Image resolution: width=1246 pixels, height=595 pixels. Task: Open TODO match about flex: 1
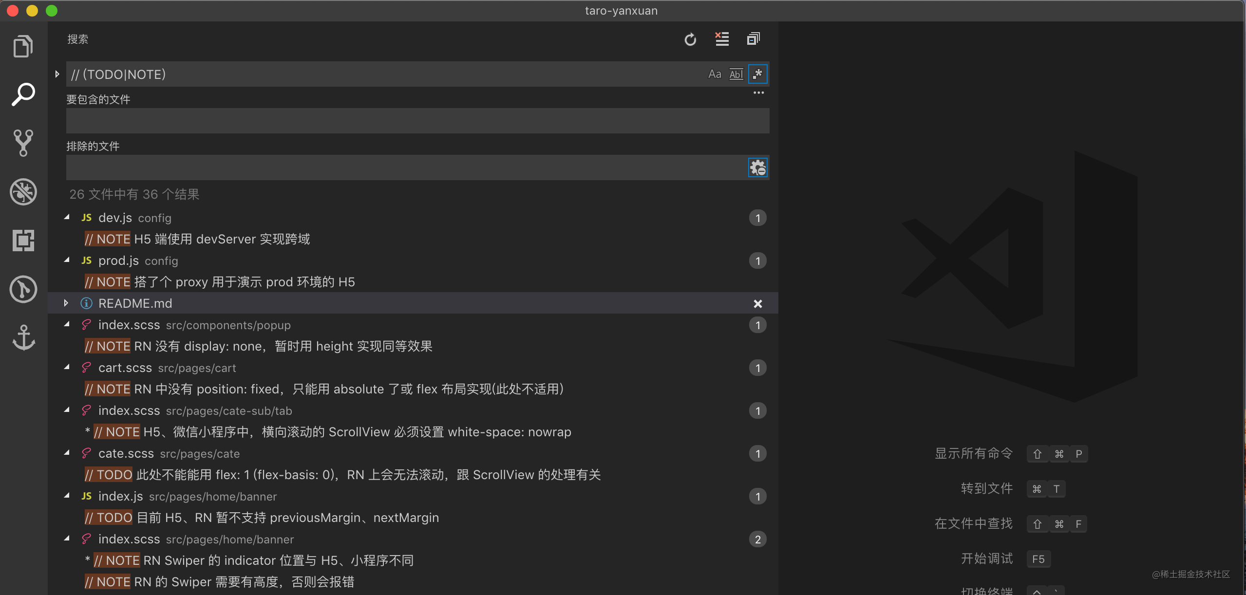click(342, 475)
